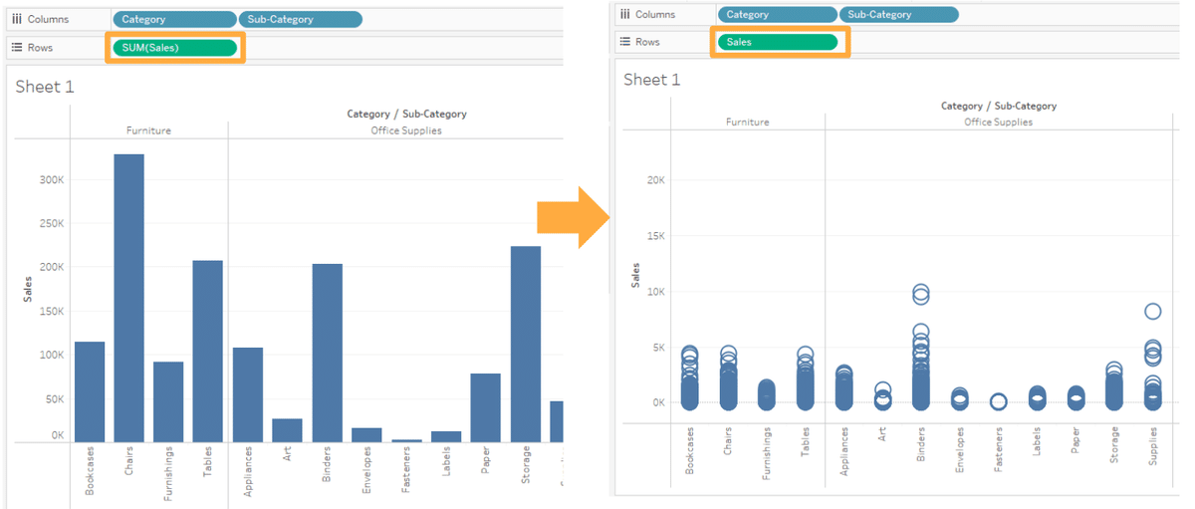
Task: Select the Sub-Category pill in right Columns shelf
Action: (x=899, y=15)
